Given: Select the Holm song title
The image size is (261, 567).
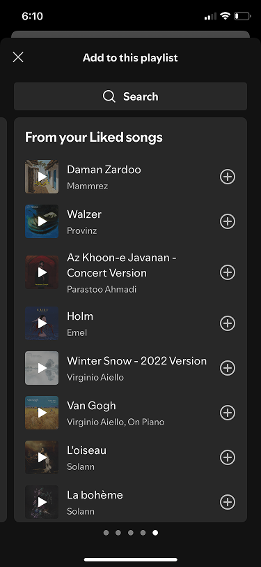Looking at the screenshot, I should 80,316.
